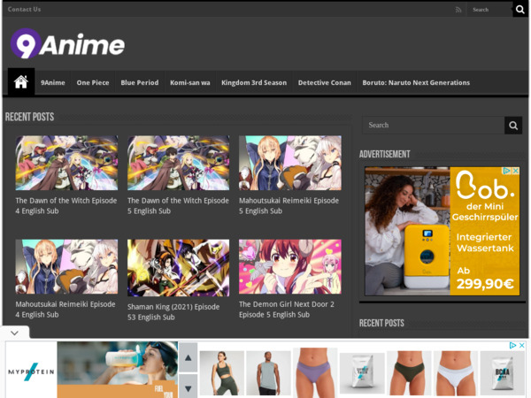Click the Bob mini dishwasher advertisement
The width and height of the screenshot is (531, 398).
coord(442,231)
